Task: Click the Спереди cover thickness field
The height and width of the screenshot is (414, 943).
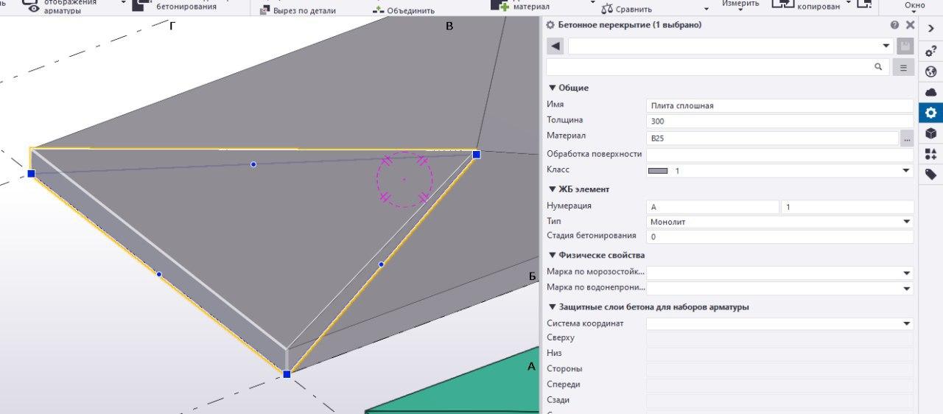Action: click(x=779, y=385)
